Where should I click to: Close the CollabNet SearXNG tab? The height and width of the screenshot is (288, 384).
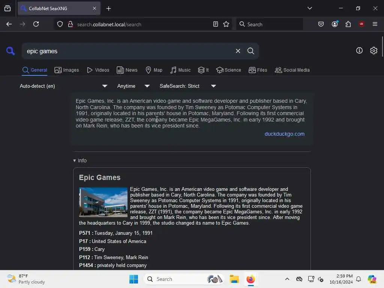(x=94, y=9)
